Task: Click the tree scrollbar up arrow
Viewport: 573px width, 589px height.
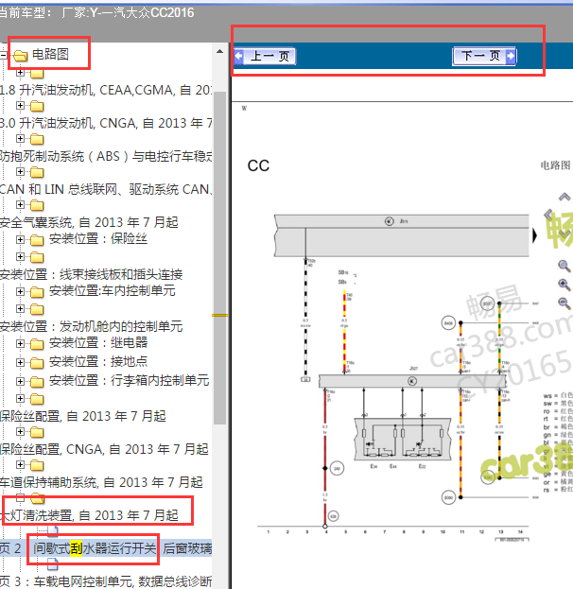Action: (219, 51)
